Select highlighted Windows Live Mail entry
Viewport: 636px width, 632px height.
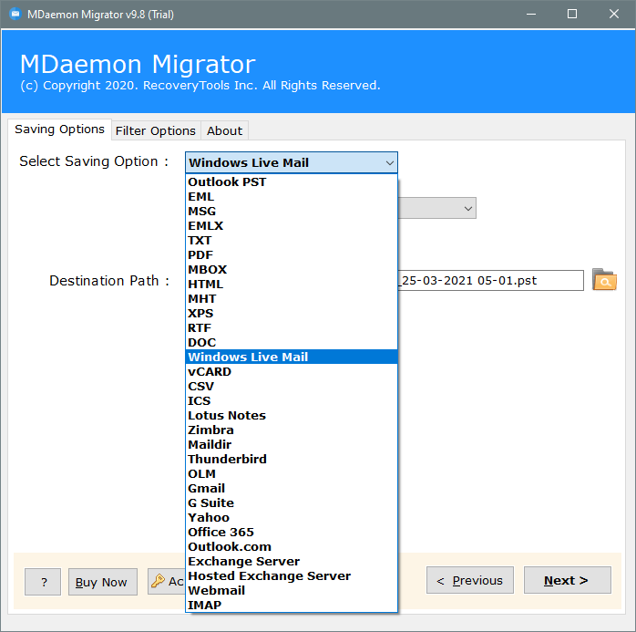pos(292,357)
